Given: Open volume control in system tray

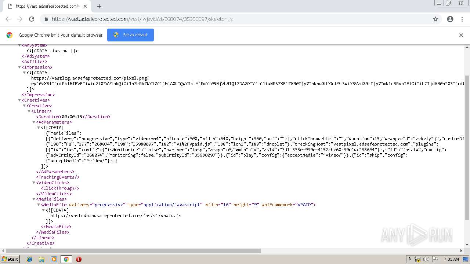Looking at the screenshot, I should (x=426, y=259).
